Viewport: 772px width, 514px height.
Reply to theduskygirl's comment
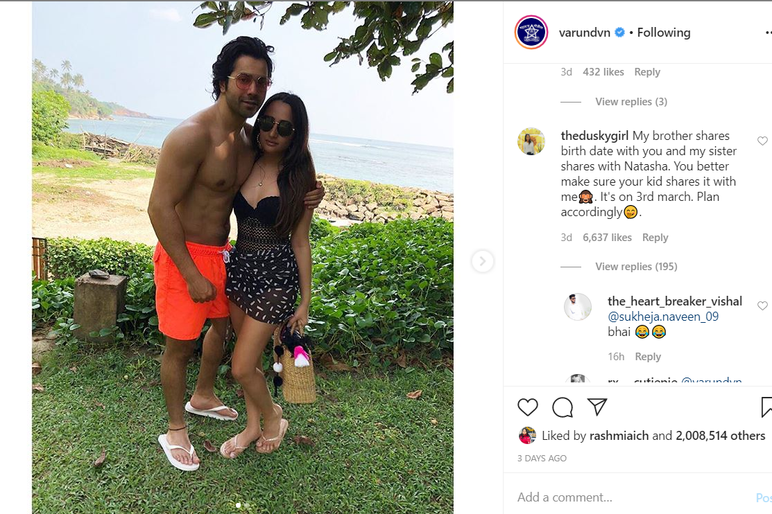655,238
